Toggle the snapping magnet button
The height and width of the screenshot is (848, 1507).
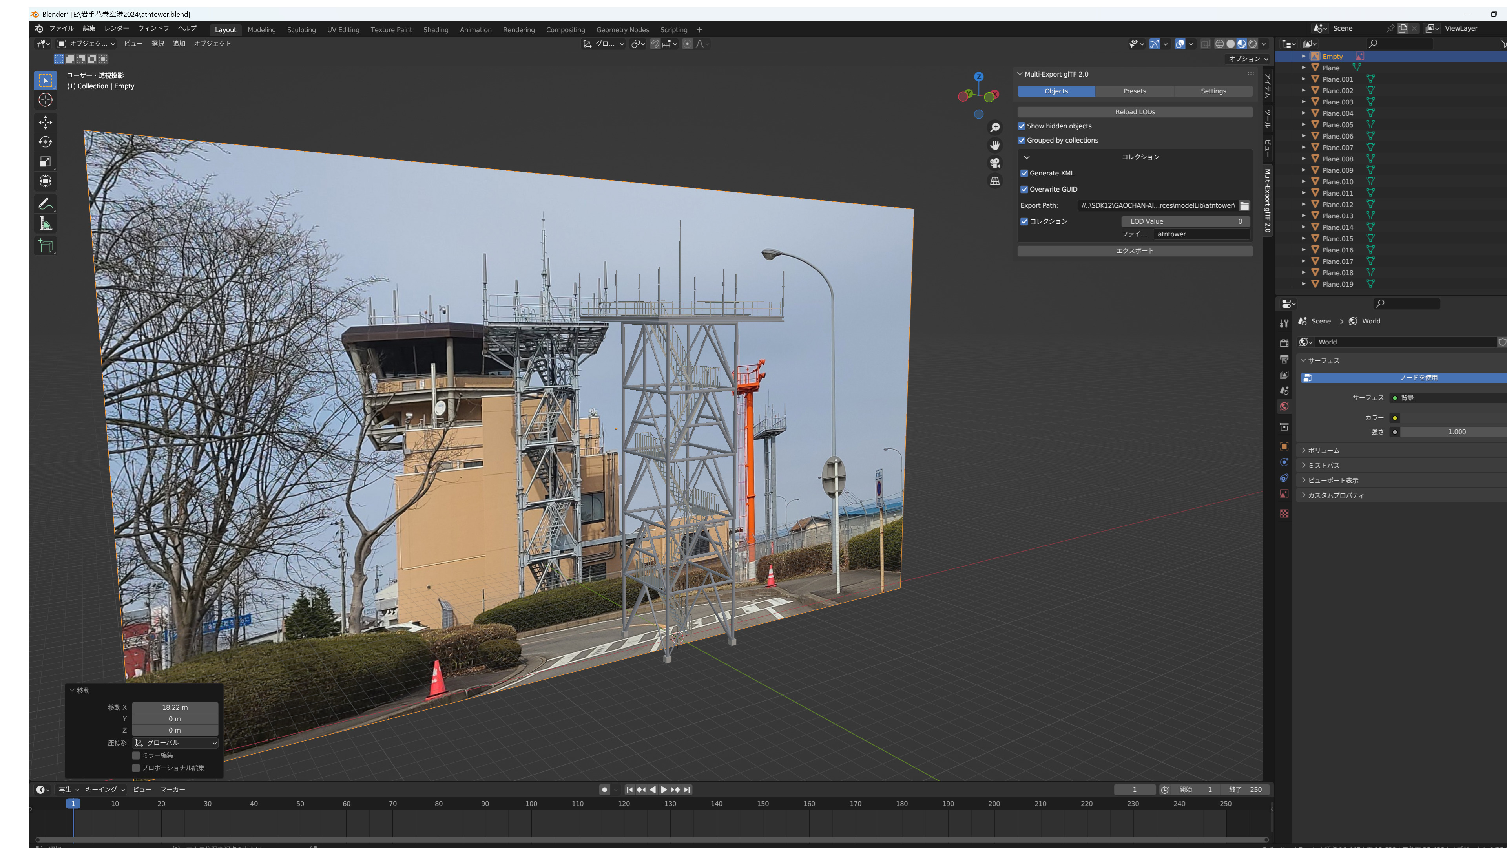click(655, 44)
